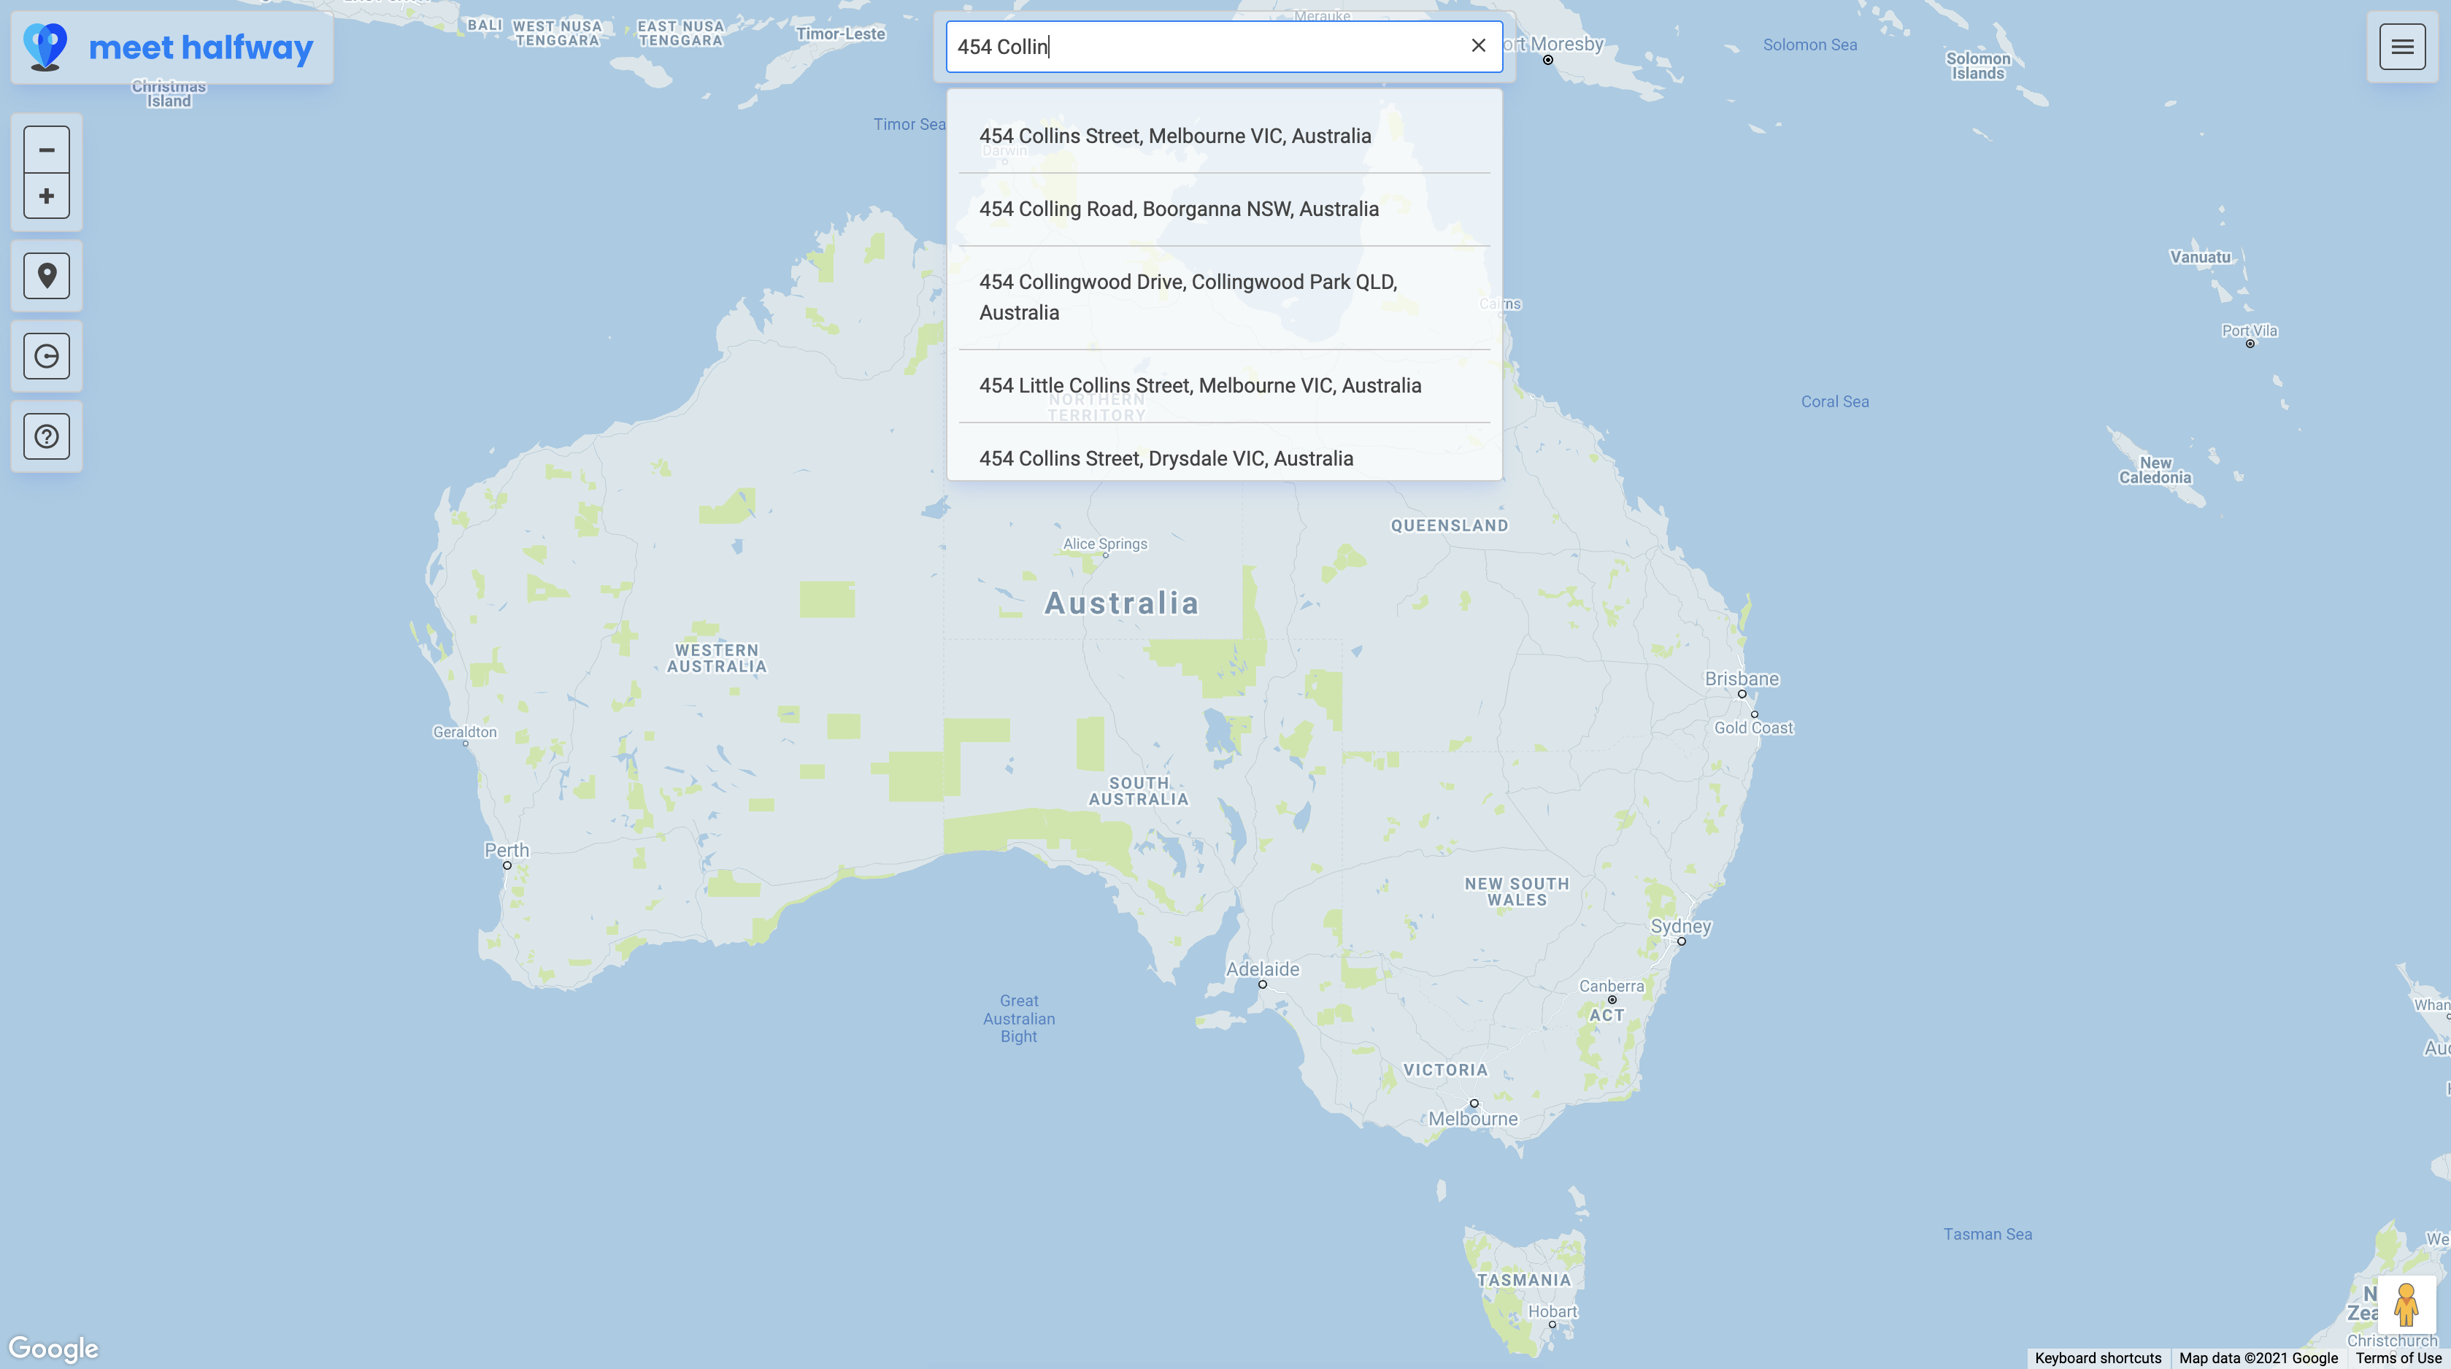Select 454 Little Collins Street suggestion

click(1200, 385)
